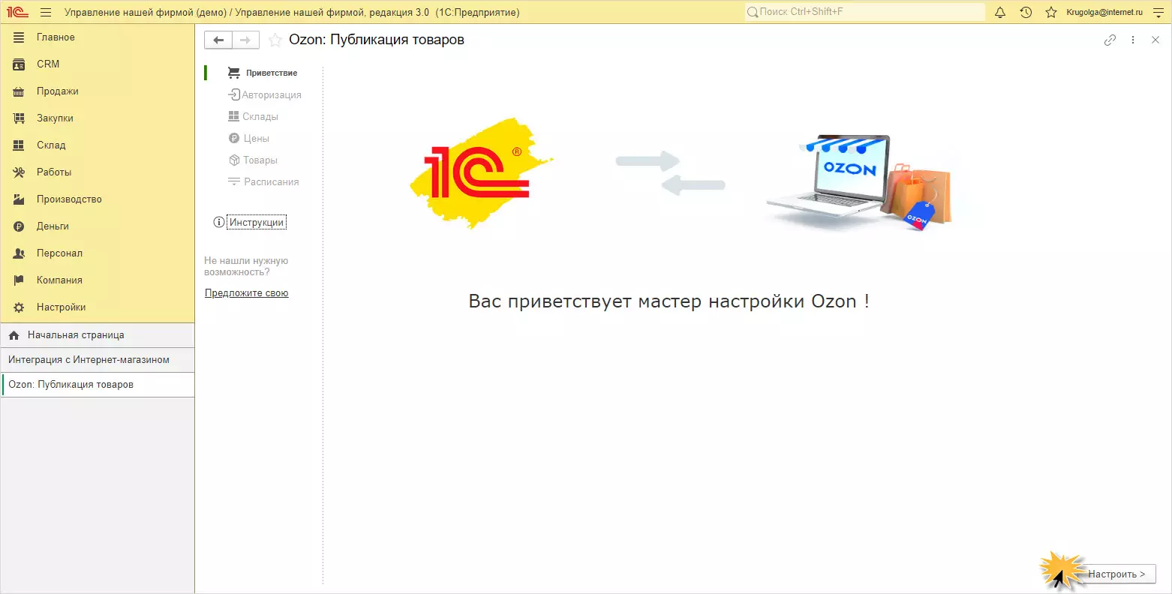Open the CRM section
The width and height of the screenshot is (1172, 594).
click(98, 64)
